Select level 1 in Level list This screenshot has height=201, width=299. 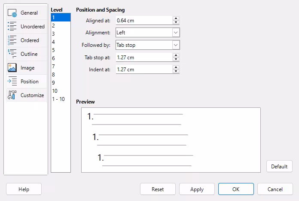pos(61,17)
